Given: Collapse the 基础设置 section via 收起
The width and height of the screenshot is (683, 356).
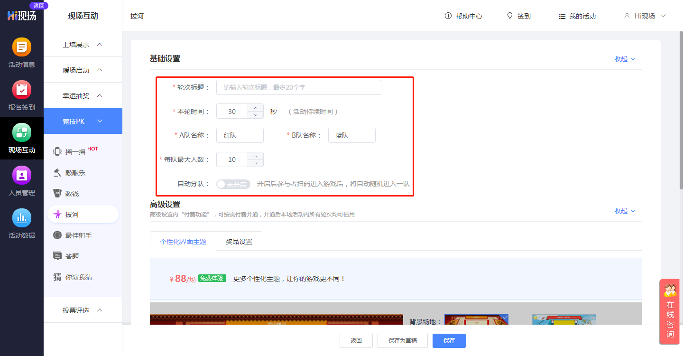Looking at the screenshot, I should click(x=624, y=59).
